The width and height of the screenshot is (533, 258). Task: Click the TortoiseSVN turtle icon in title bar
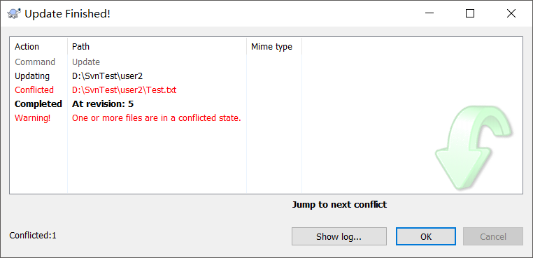point(14,14)
